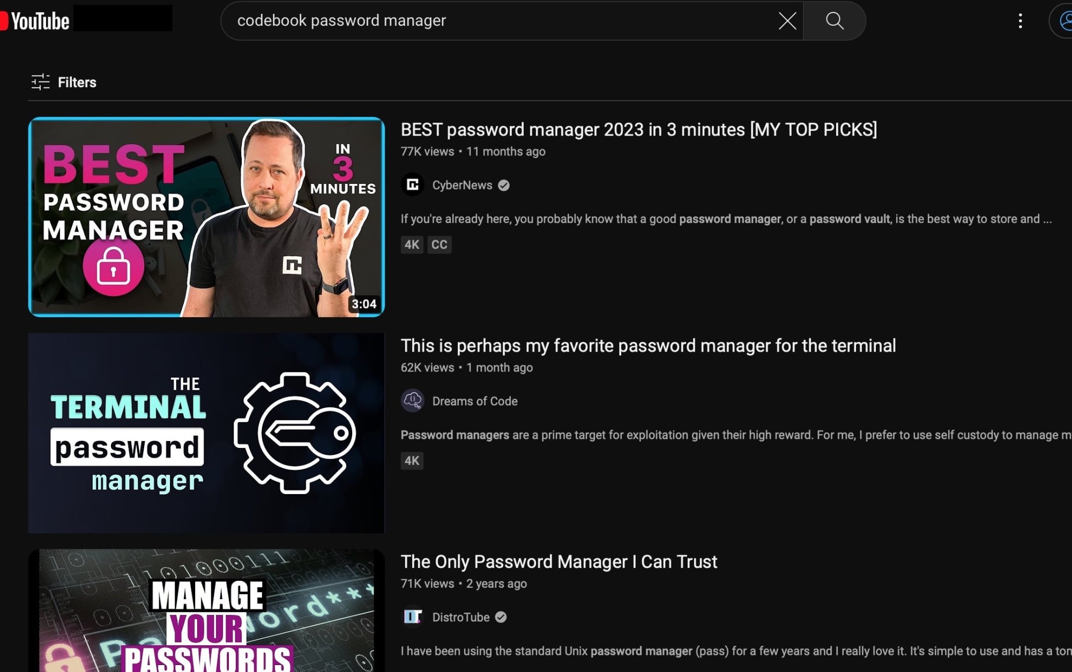The image size is (1072, 672).
Task: Open the three-dot settings menu
Action: [1020, 21]
